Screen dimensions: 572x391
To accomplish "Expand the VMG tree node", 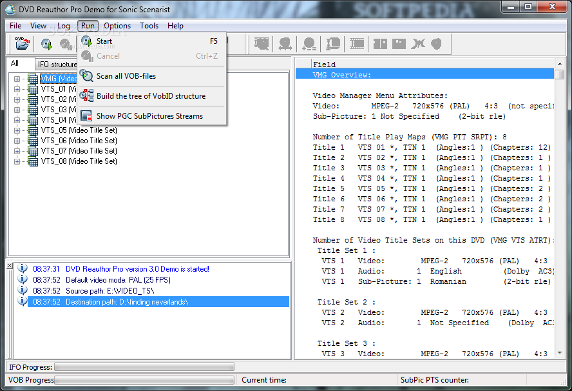I will (17, 79).
